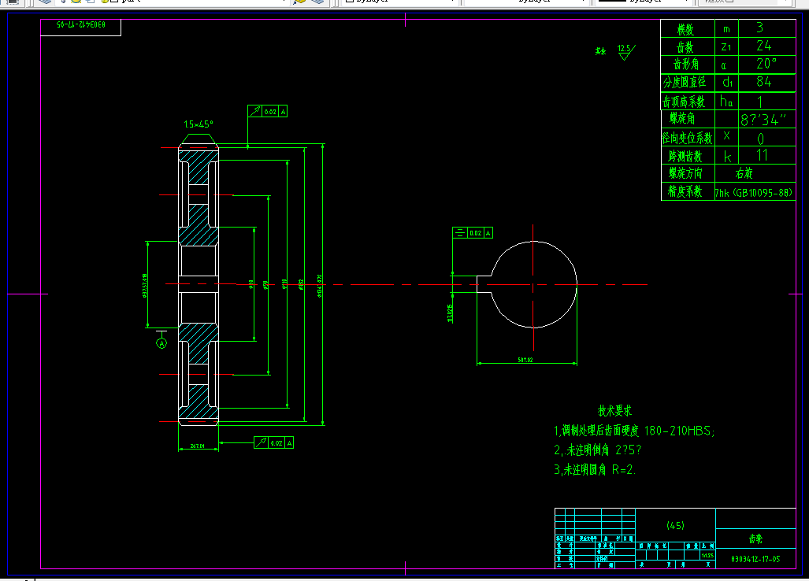Click the d1 symbol cell
Image resolution: width=809 pixels, height=581 pixels.
click(726, 83)
